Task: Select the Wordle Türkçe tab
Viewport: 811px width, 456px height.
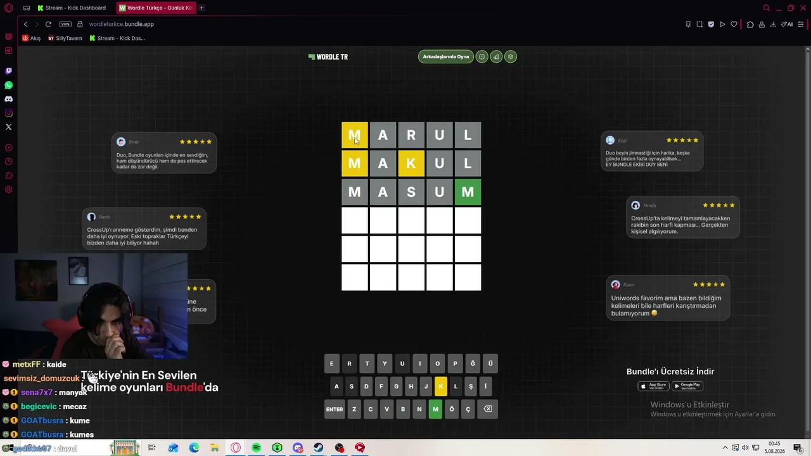Action: pos(155,8)
